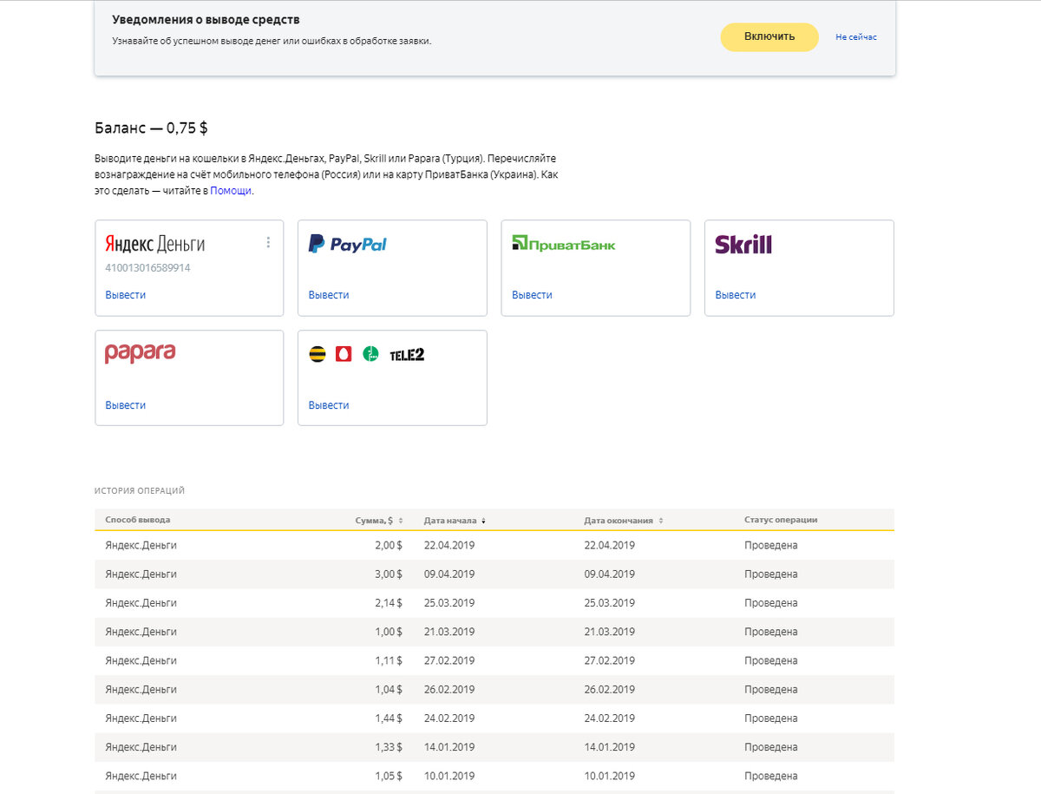Click the wallet number 410013016589914
The width and height of the screenshot is (1041, 794).
point(147,268)
